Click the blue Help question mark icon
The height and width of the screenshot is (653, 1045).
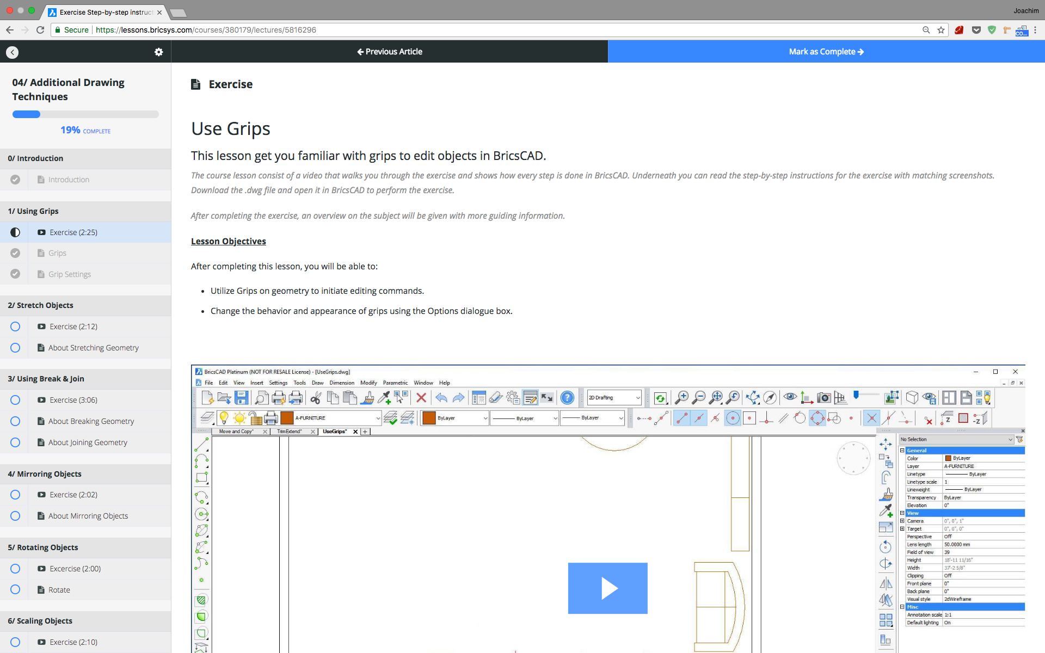pos(567,398)
